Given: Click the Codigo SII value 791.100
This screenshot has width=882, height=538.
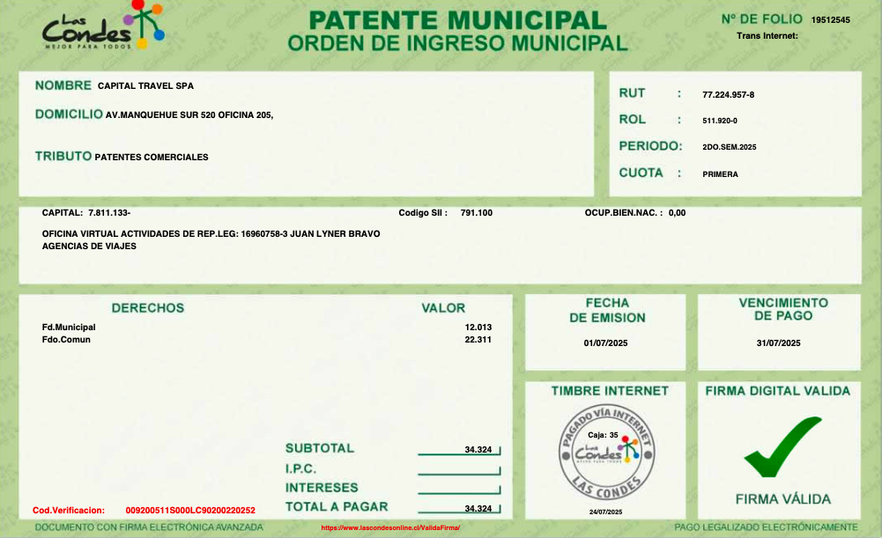Looking at the screenshot, I should click(x=477, y=213).
